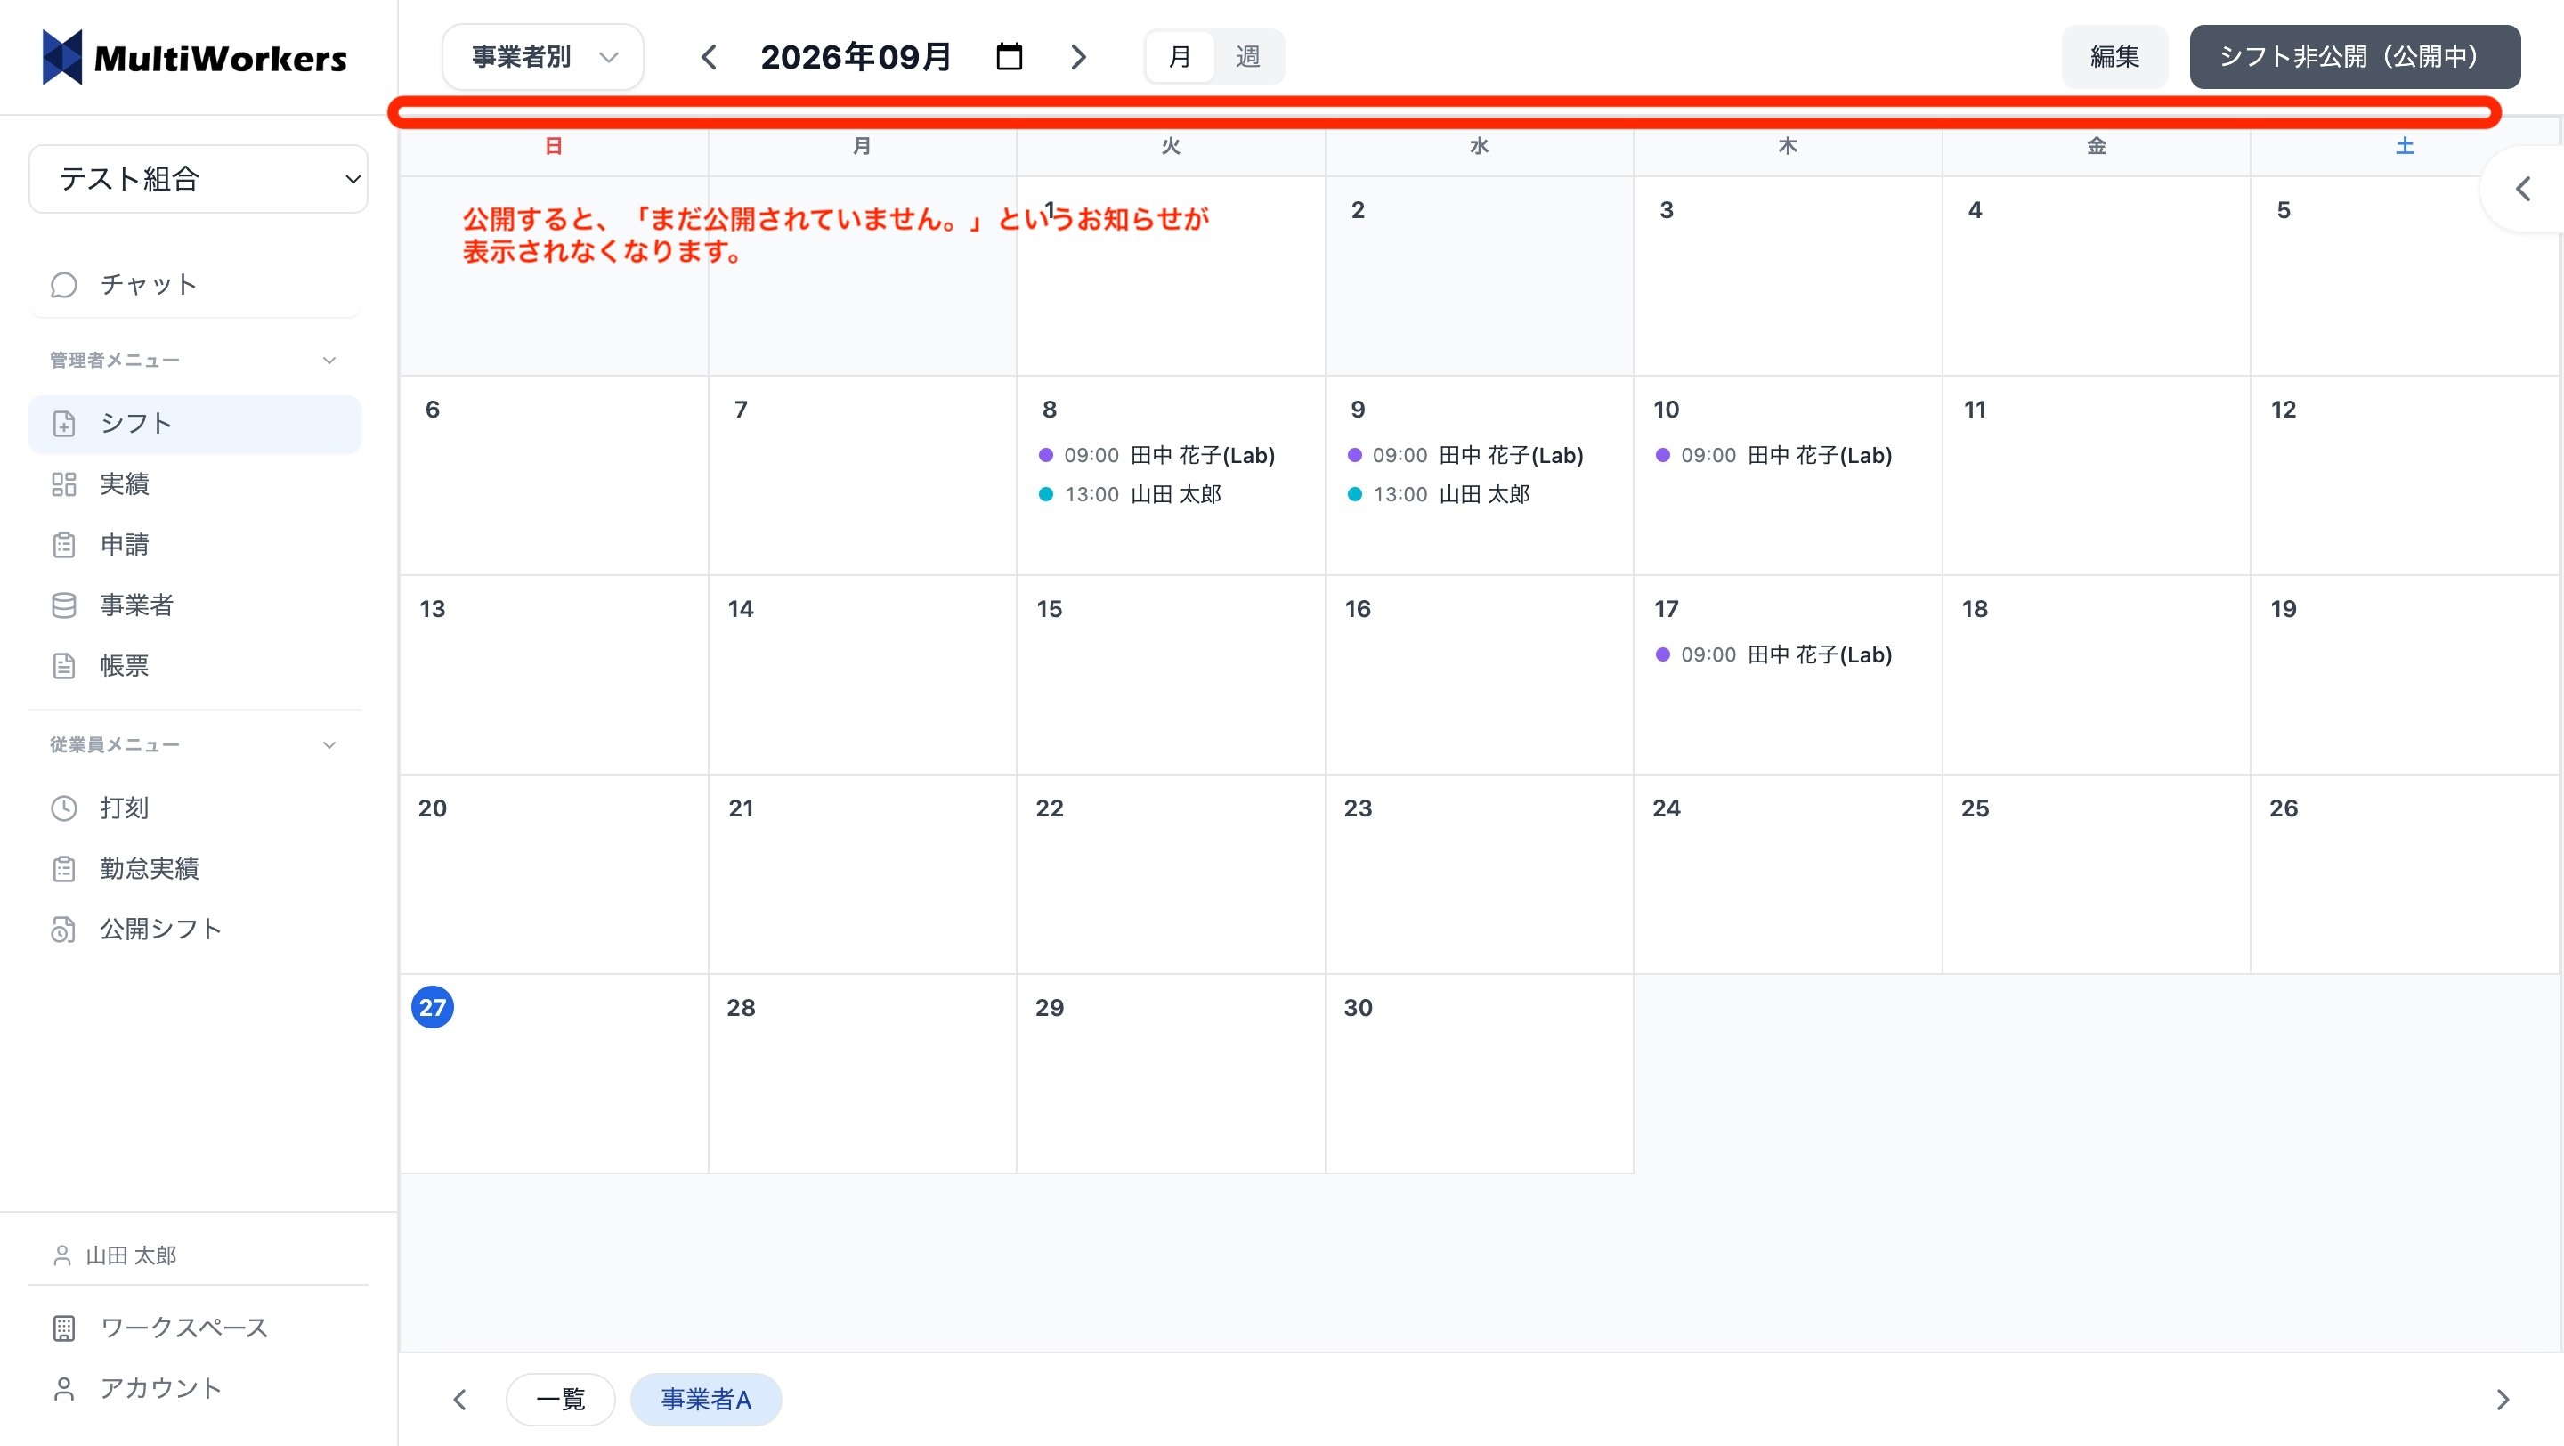Select today's date 27 in calendar

433,1007
